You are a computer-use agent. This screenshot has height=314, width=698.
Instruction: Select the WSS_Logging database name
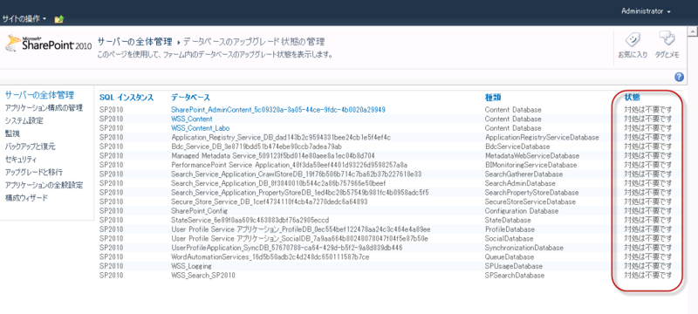pos(191,266)
